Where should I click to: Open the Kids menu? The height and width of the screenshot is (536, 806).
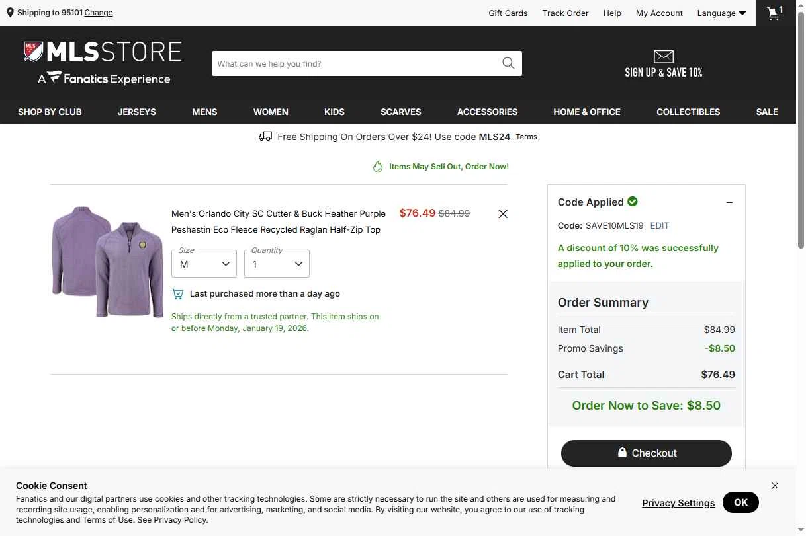pyautogui.click(x=334, y=112)
